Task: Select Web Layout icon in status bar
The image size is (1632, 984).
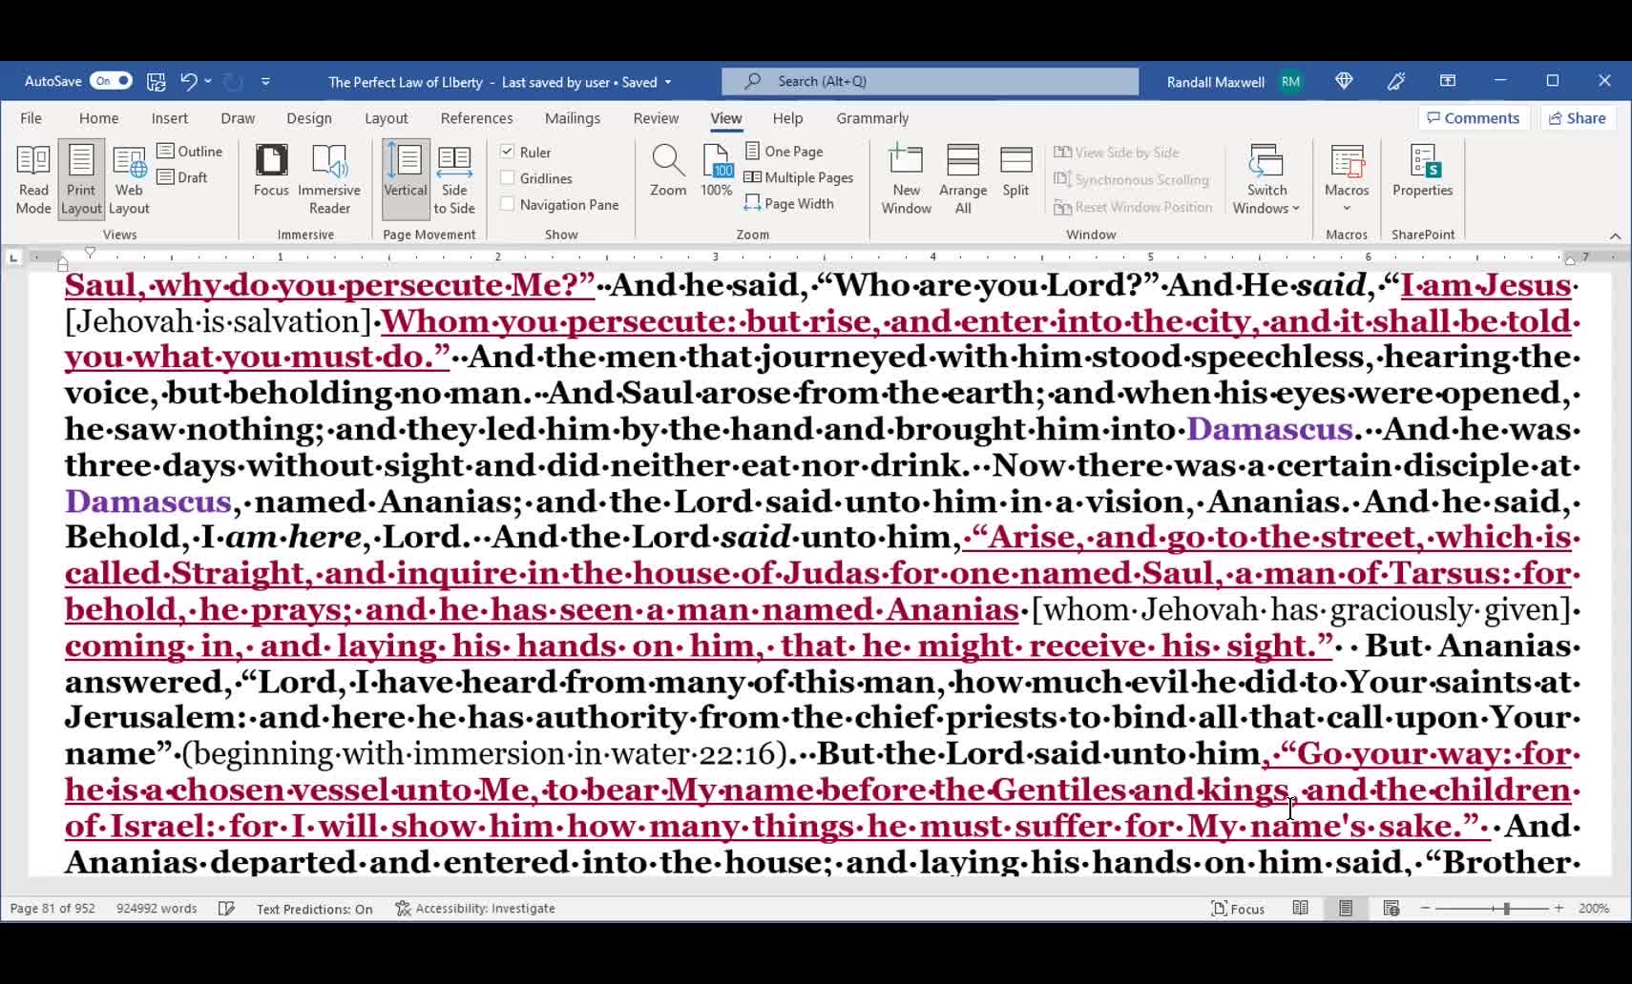Action: [x=1391, y=909]
